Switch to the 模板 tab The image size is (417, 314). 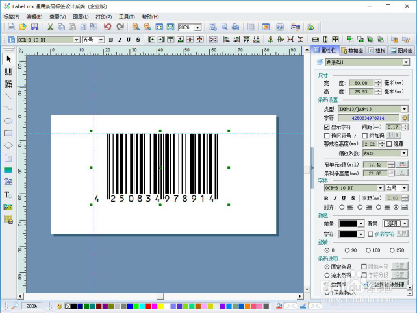(x=377, y=51)
